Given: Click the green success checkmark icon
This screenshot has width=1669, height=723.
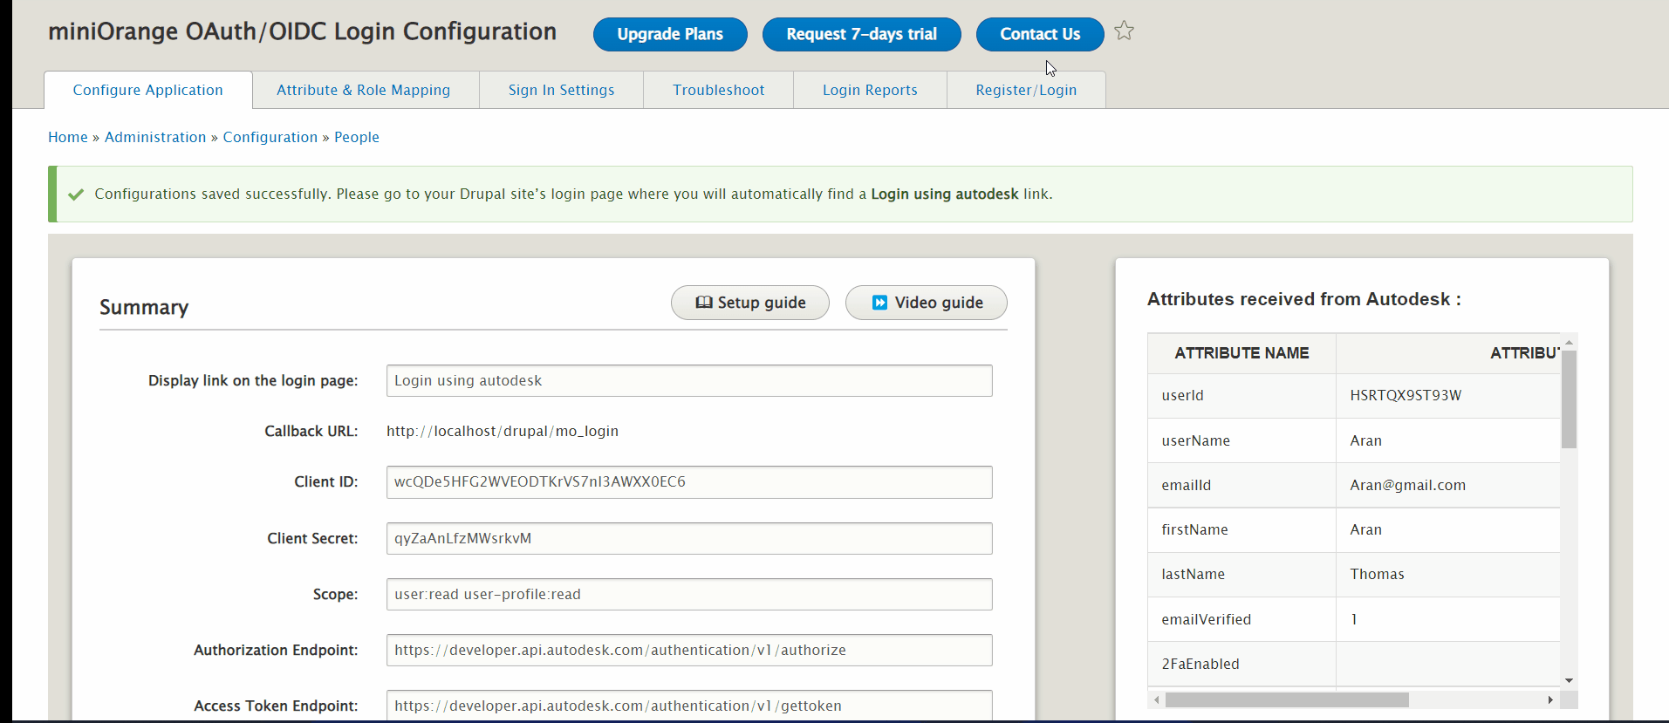Looking at the screenshot, I should tap(76, 194).
